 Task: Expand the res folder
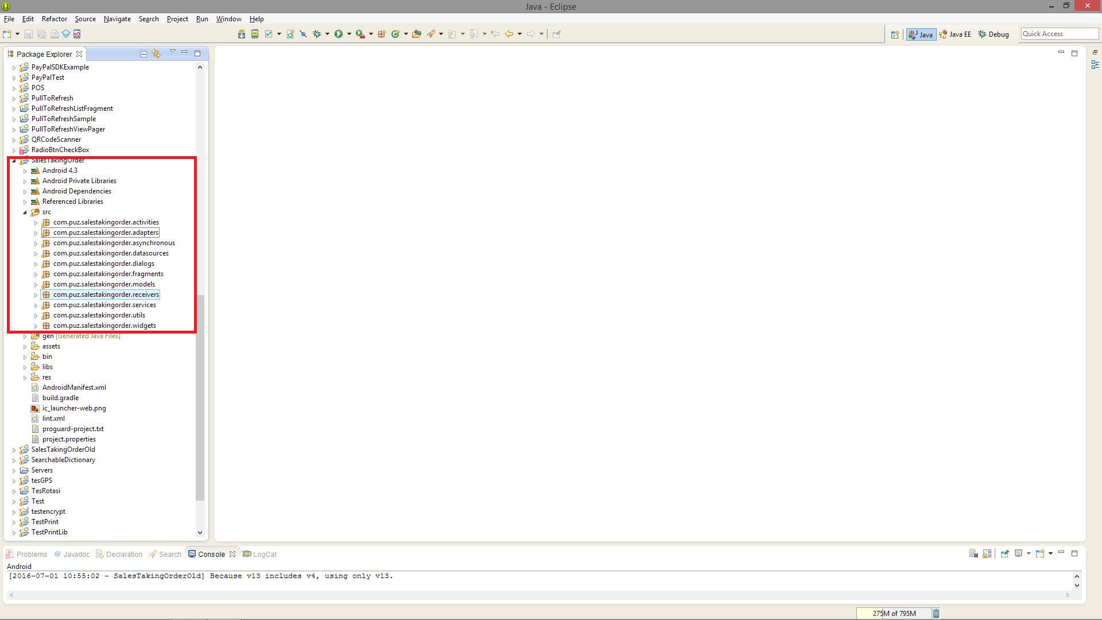point(25,378)
